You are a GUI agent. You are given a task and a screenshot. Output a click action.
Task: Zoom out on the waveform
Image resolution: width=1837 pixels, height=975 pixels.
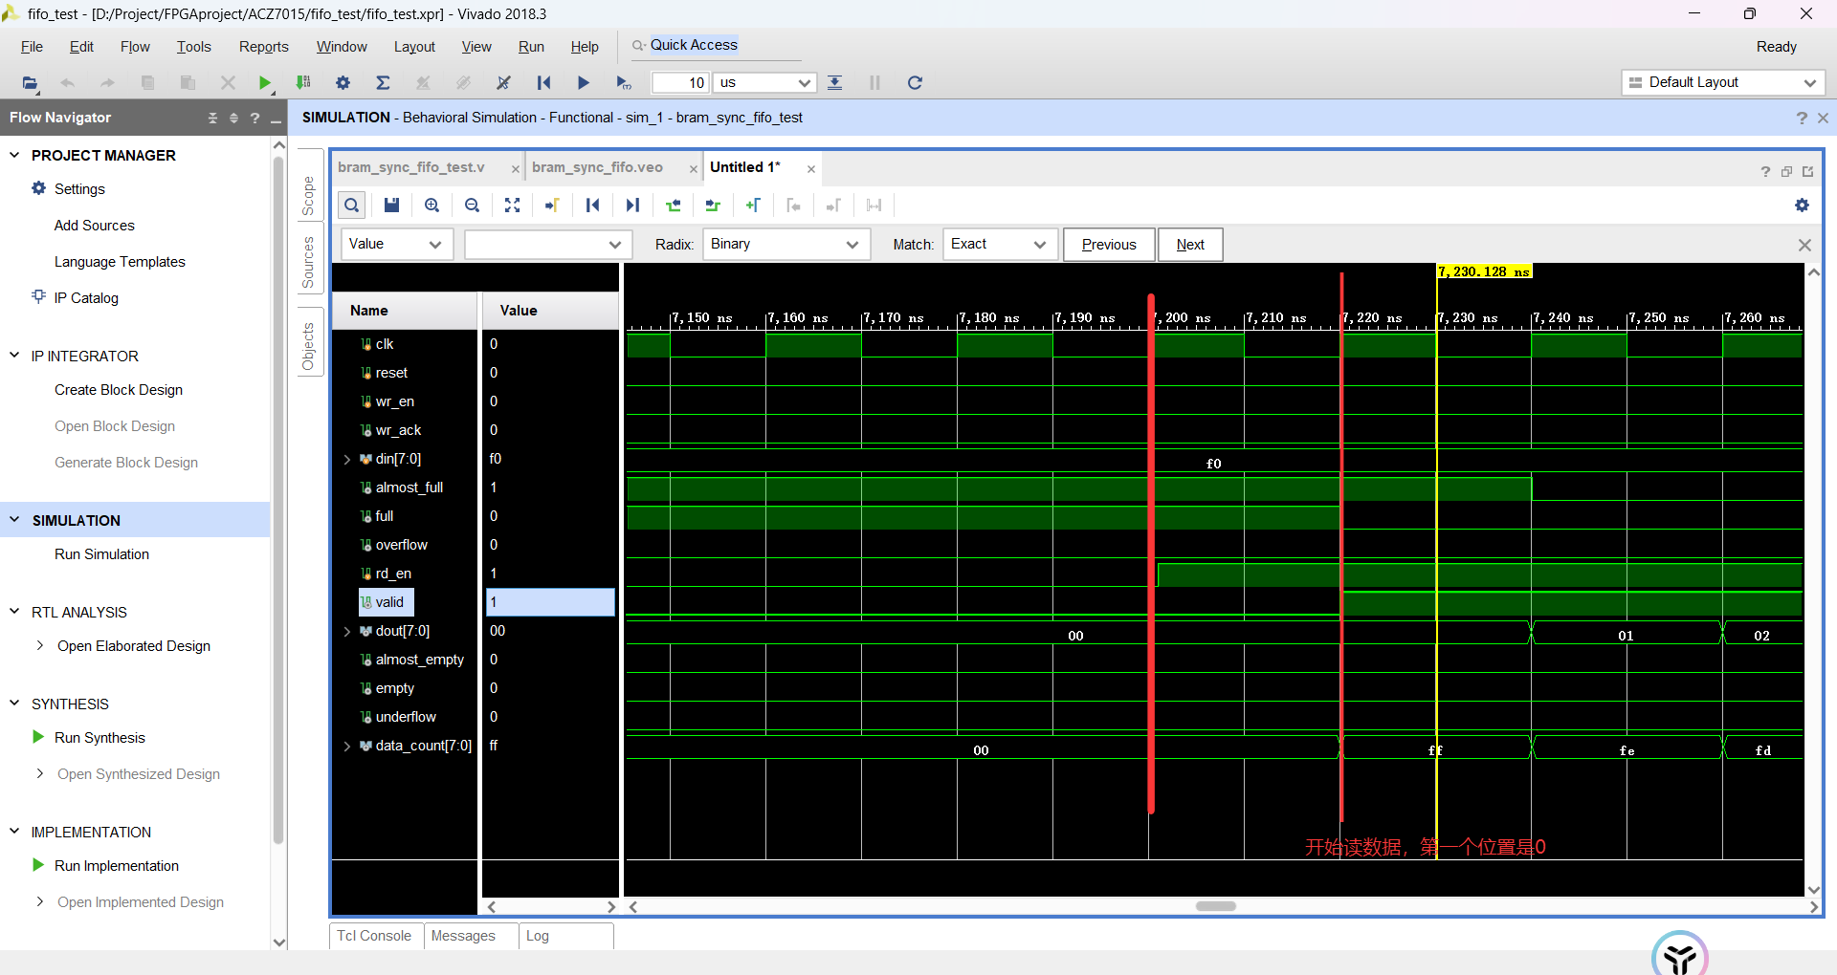[472, 206]
